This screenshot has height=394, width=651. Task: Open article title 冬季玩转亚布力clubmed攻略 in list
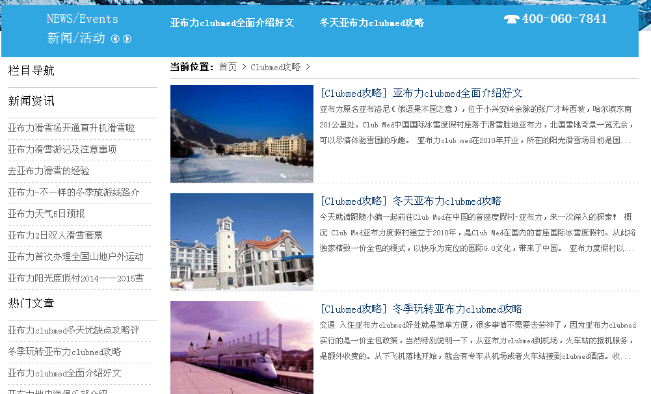click(x=458, y=309)
